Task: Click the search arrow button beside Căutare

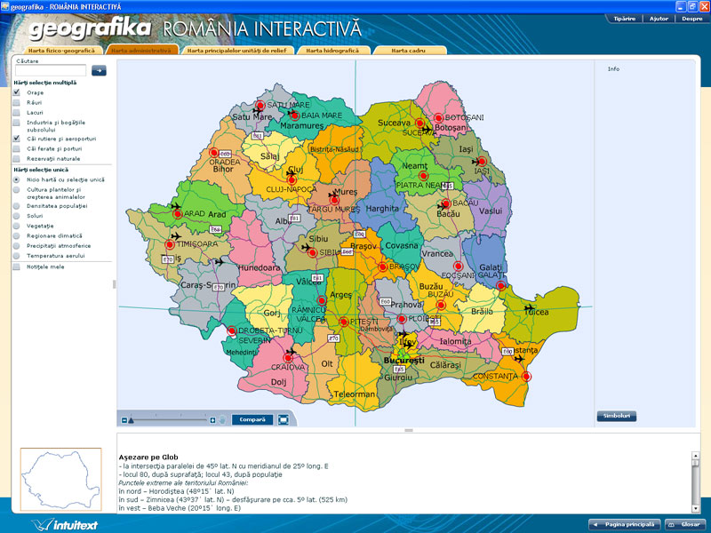Action: click(x=99, y=70)
